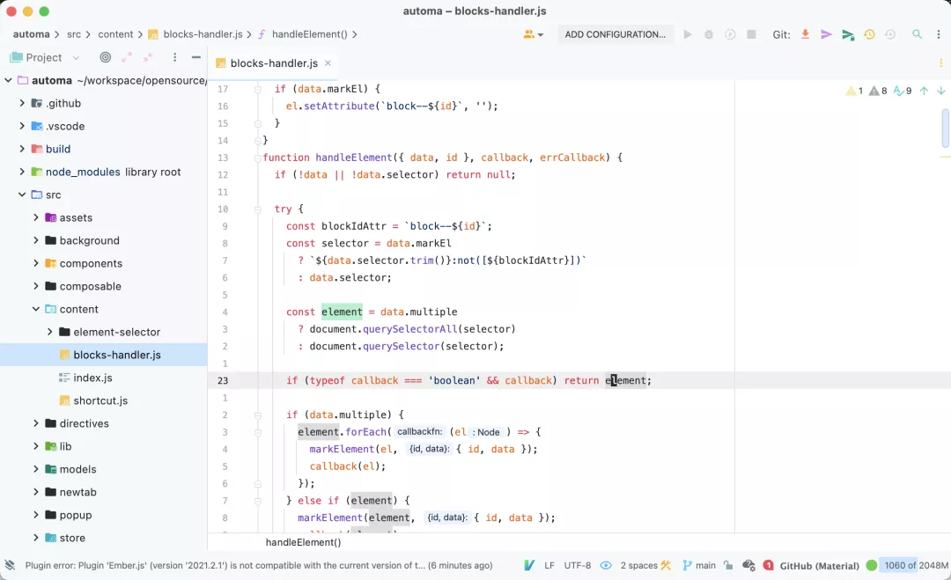Click UTF-8 encoding in status bar

tap(578, 565)
